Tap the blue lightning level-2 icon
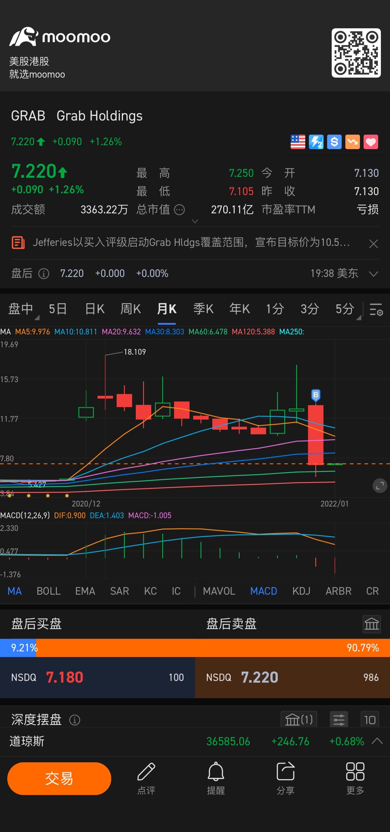390x832 pixels. 316,142
